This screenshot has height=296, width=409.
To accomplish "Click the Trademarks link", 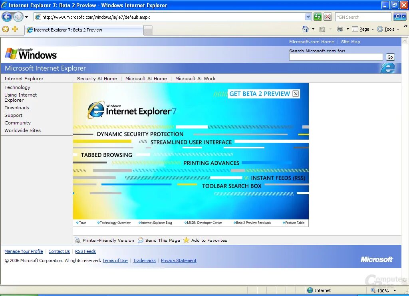I will pos(144,260).
